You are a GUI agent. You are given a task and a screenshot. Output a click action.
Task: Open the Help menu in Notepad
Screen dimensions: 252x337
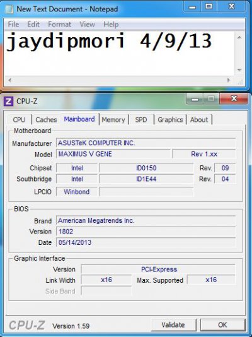coord(111,24)
